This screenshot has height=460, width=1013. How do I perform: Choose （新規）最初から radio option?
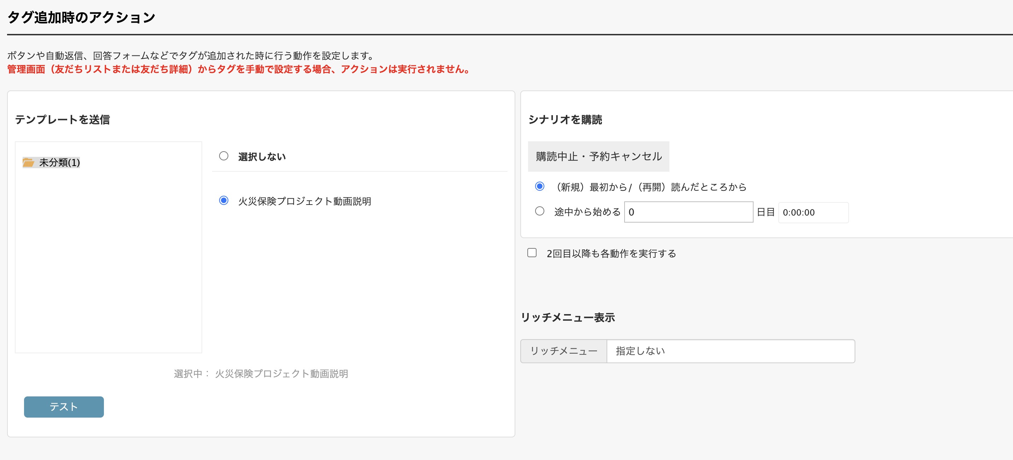[539, 186]
